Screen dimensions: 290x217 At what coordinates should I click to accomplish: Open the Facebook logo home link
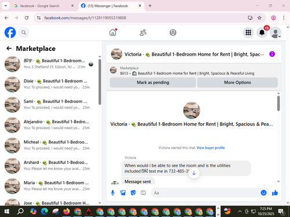[x=10, y=32]
